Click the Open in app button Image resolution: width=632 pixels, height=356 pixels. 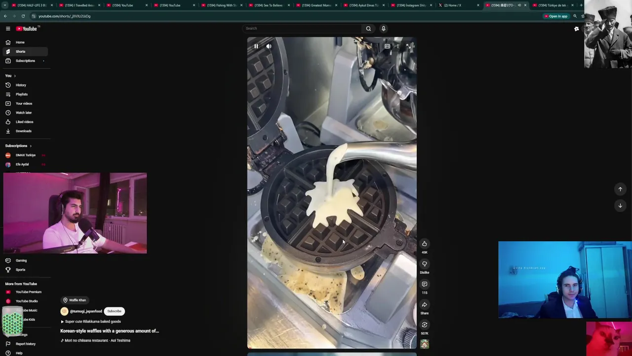[556, 16]
